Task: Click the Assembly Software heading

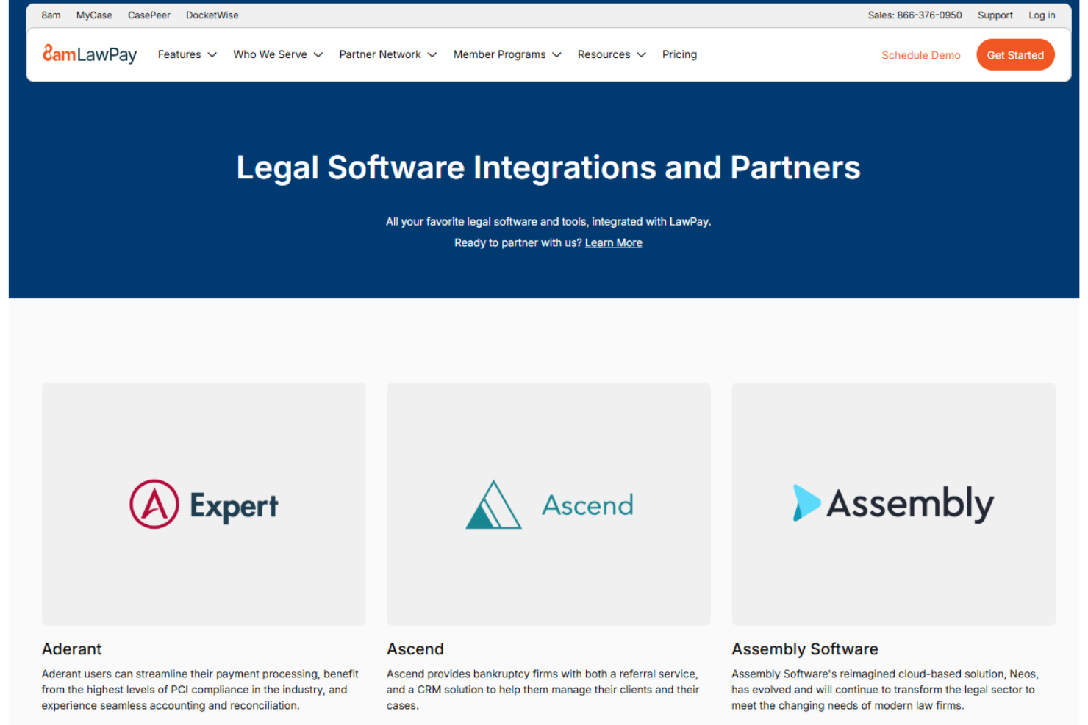Action: (805, 649)
